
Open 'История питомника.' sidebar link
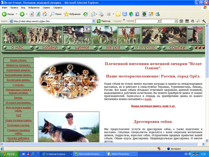click(19, 103)
